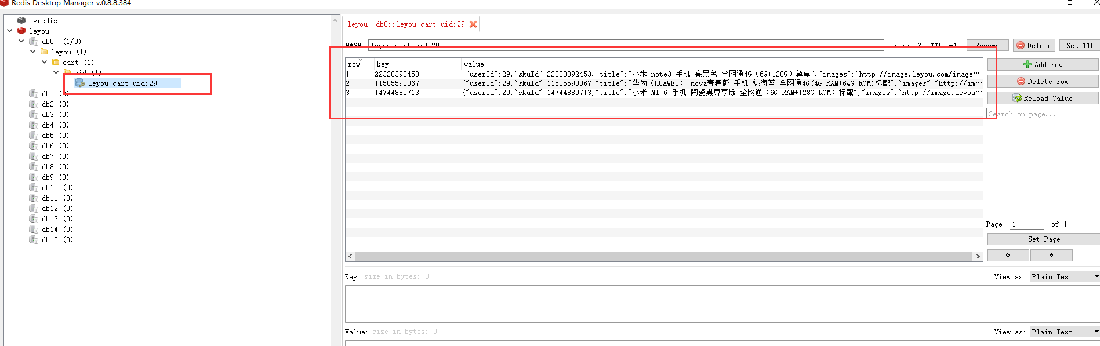Viewport: 1100px width, 346px height.
Task: Click the 小米 note3 value cell
Action: click(x=721, y=74)
